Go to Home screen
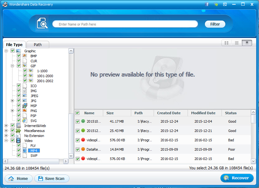 point(18,178)
